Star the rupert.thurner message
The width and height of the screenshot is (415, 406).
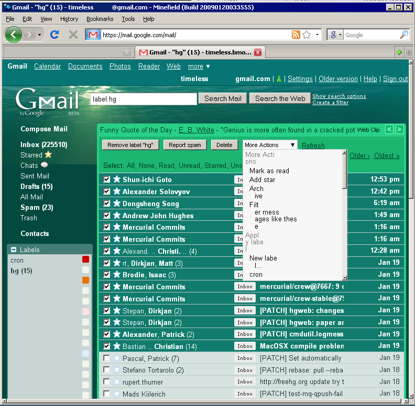[117, 382]
